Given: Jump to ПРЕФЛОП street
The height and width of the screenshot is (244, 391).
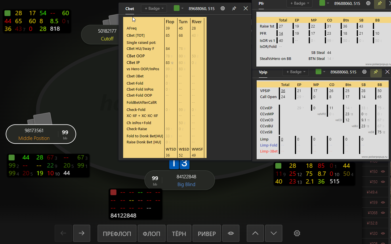Looking at the screenshot, I should [x=117, y=233].
